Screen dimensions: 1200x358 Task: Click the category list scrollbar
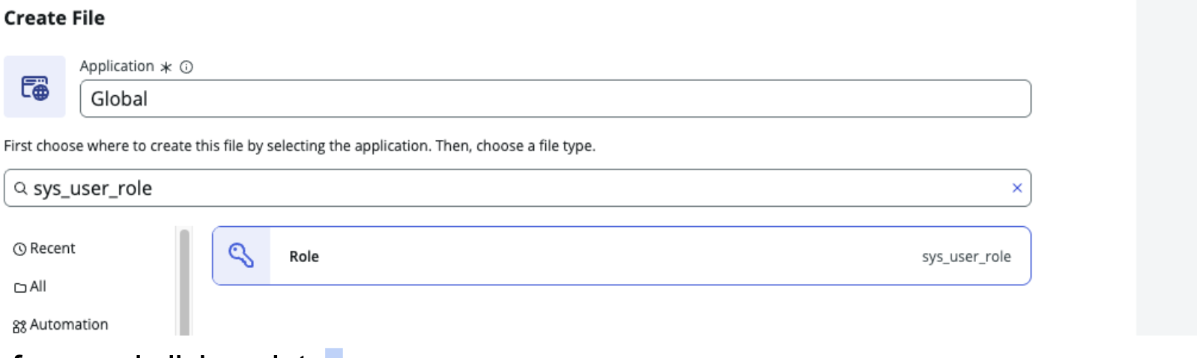[x=184, y=281]
